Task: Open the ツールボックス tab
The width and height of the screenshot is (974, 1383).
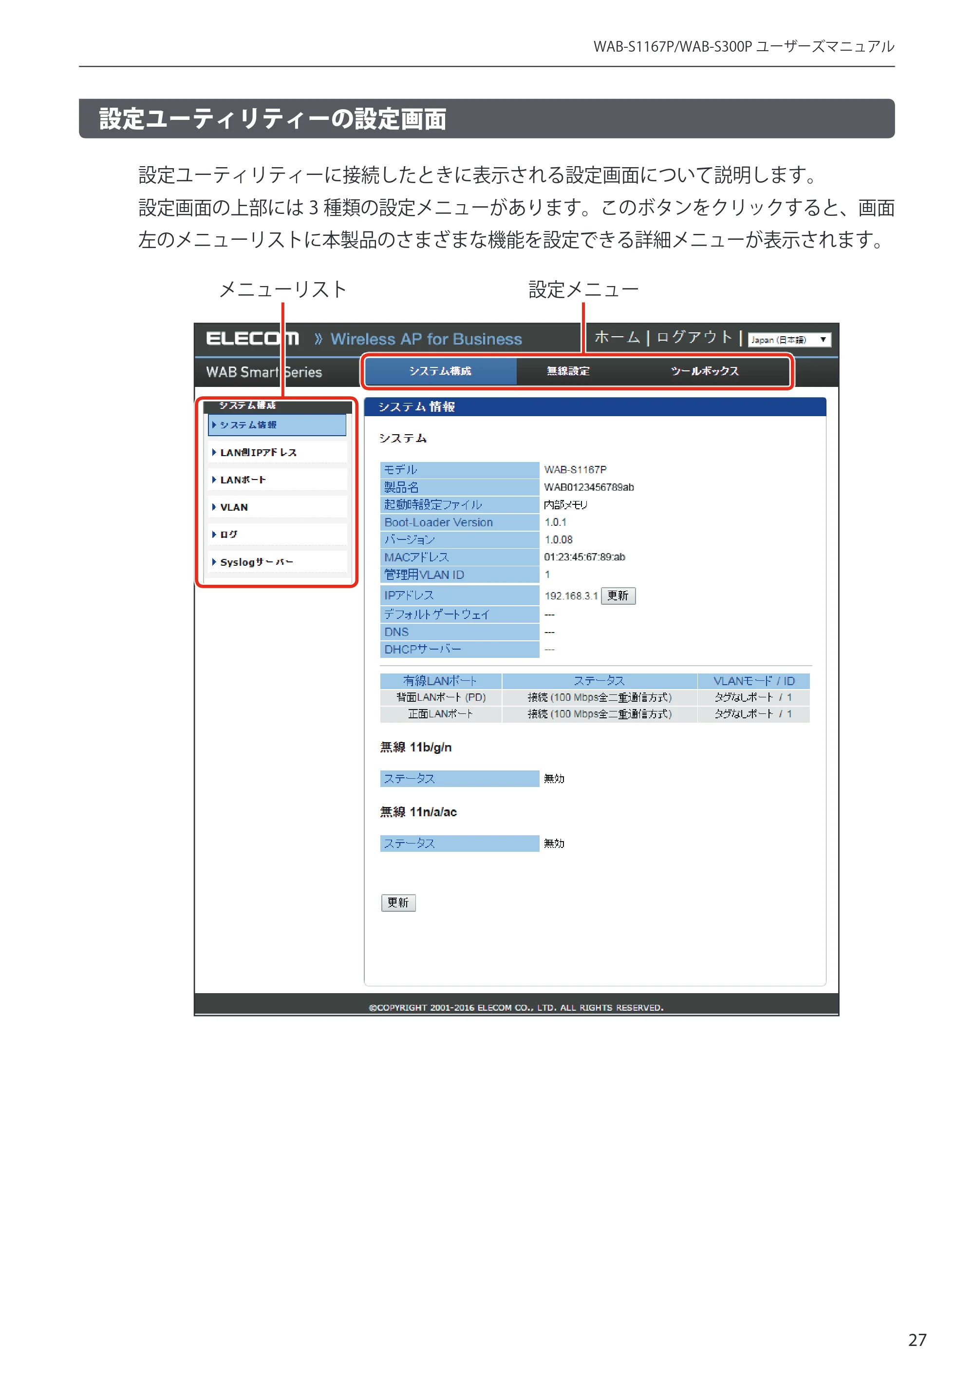Action: 704,371
